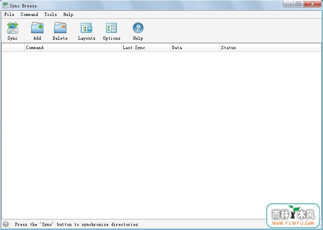
Task: Sort by the Last Sync column header
Action: [146, 47]
